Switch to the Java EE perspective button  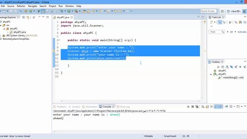234,11
